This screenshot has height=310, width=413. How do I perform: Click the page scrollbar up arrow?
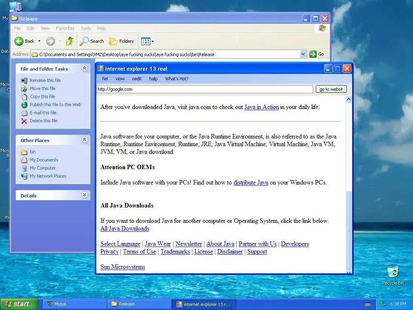click(x=349, y=99)
